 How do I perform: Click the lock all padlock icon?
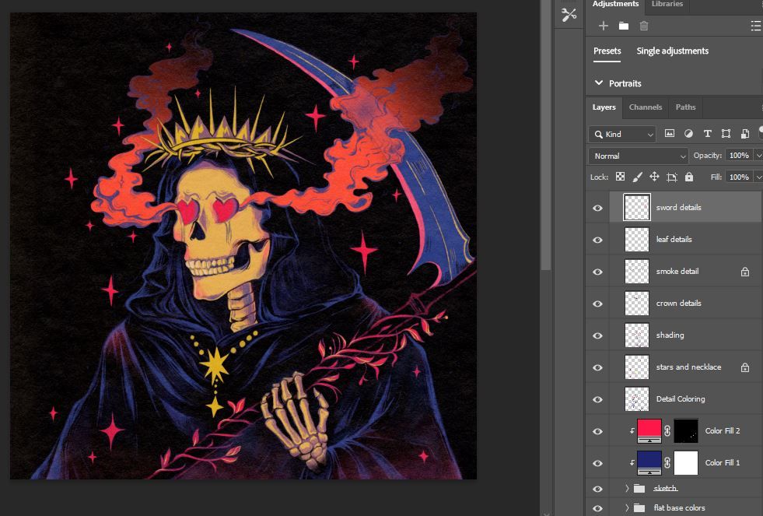coord(688,177)
